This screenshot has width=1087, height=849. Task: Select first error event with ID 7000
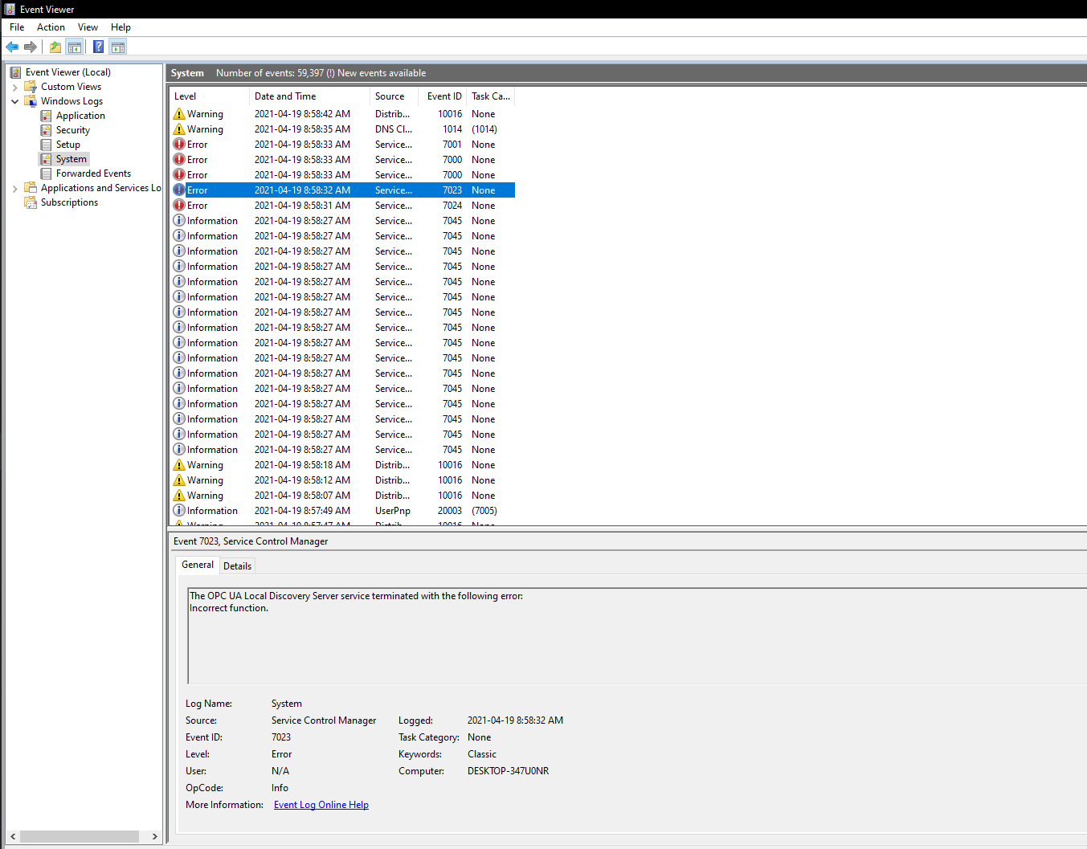[343, 160]
